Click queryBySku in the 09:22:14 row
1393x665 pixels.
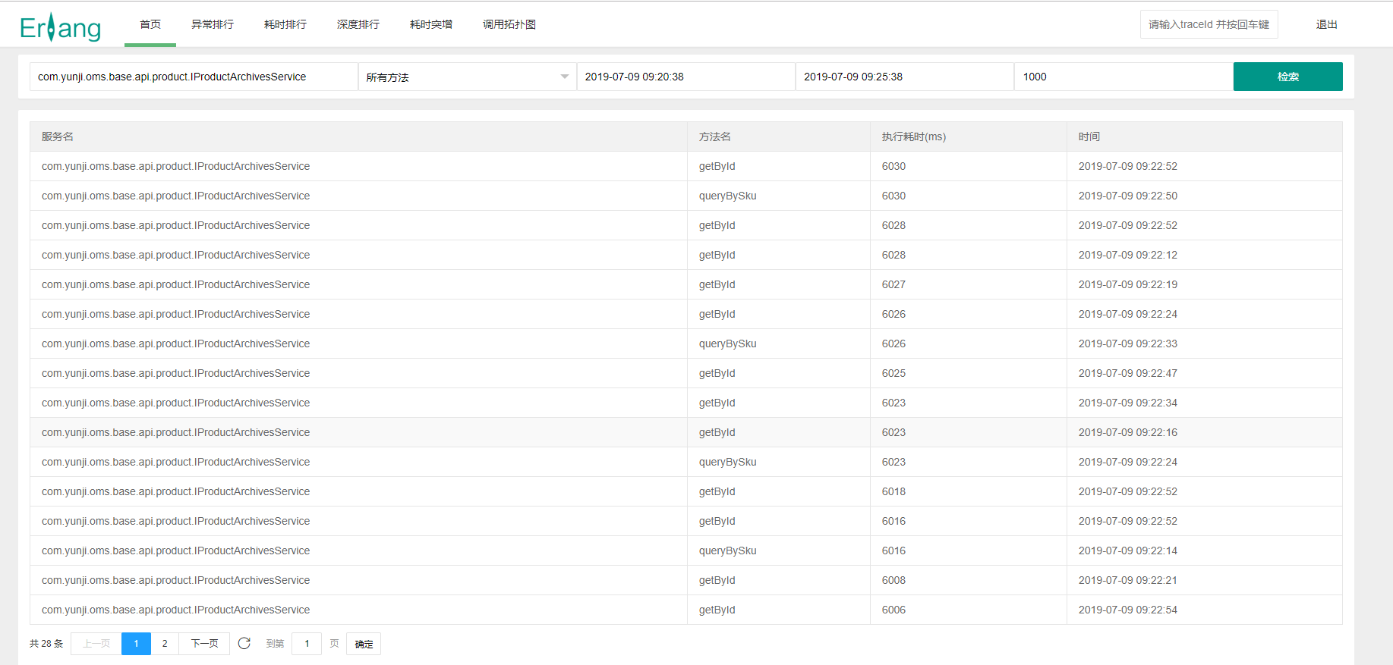pos(727,551)
